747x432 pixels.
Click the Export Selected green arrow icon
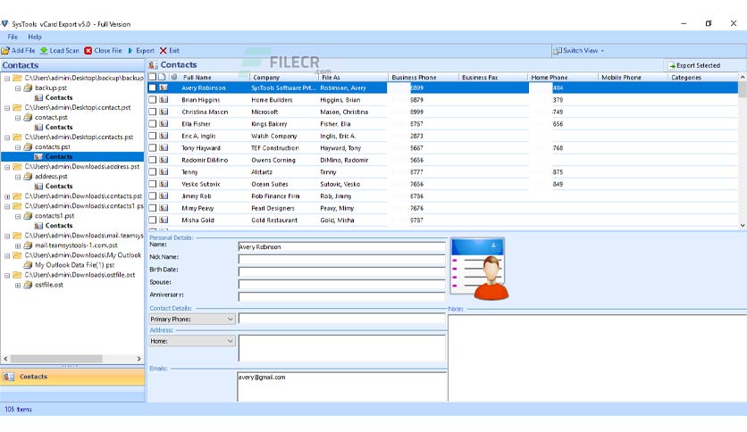[672, 66]
